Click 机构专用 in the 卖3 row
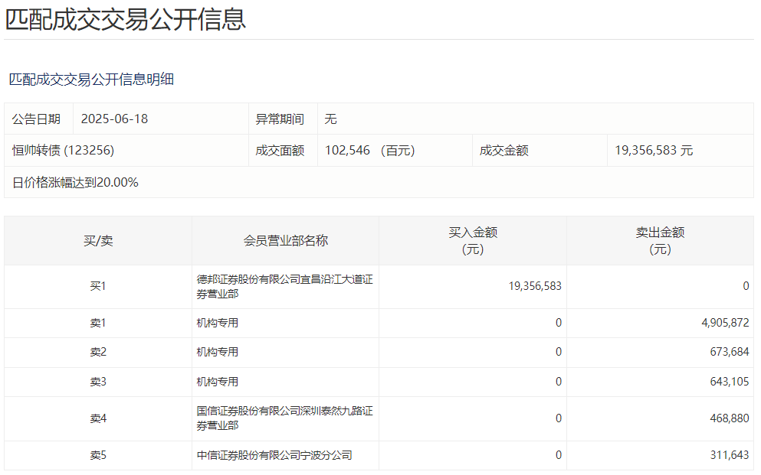 tap(217, 382)
